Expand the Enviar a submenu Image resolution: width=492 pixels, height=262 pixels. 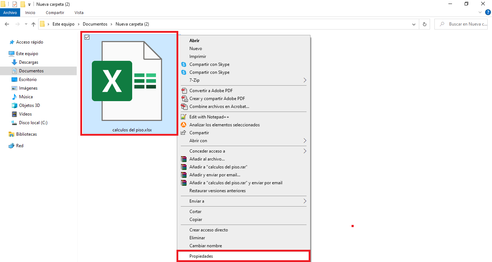point(305,201)
